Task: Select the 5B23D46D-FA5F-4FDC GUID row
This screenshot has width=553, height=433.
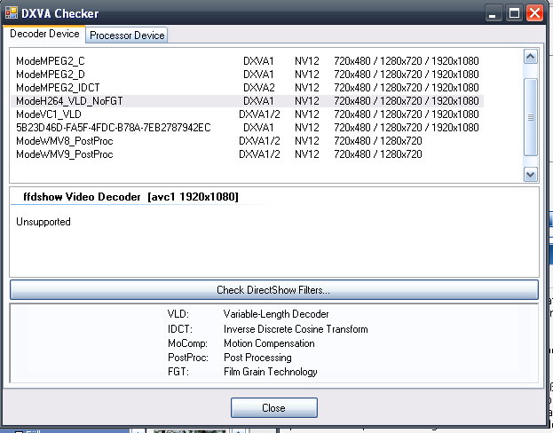Action: [x=248, y=127]
